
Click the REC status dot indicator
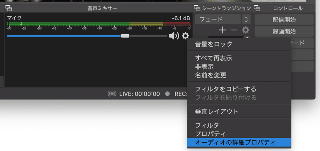pyautogui.click(x=168, y=94)
